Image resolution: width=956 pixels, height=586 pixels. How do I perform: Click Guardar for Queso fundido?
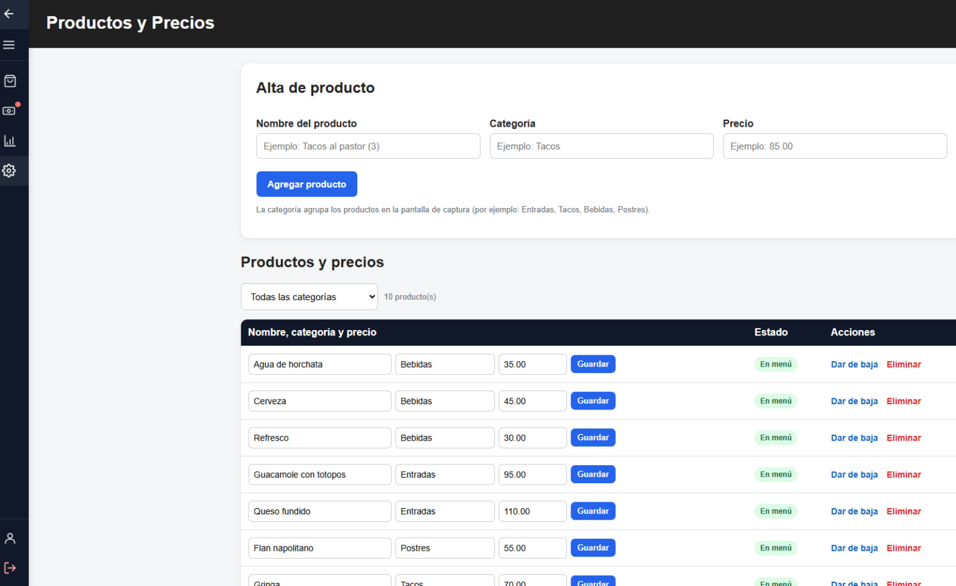(593, 511)
